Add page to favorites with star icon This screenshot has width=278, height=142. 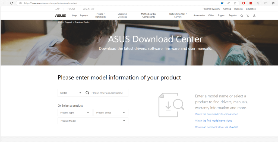[x=235, y=3]
